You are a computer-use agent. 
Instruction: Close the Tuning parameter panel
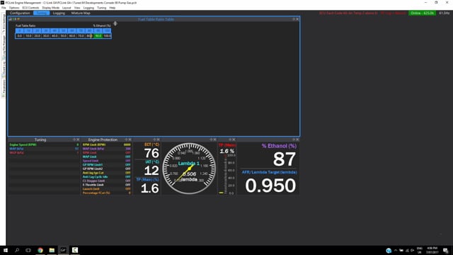tap(78, 140)
